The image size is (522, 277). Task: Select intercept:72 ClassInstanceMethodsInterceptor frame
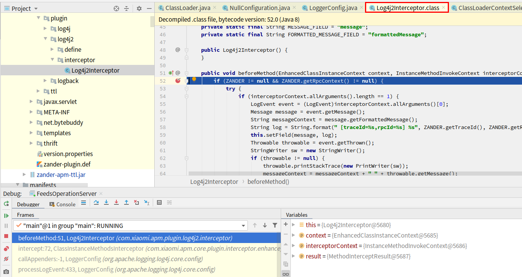146,248
